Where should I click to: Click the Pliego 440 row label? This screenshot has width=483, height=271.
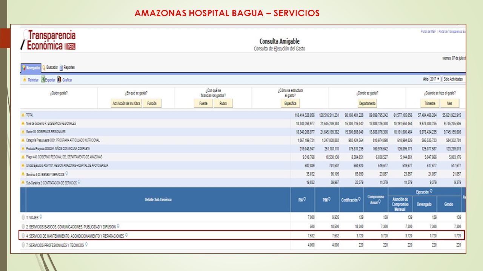(x=64, y=157)
